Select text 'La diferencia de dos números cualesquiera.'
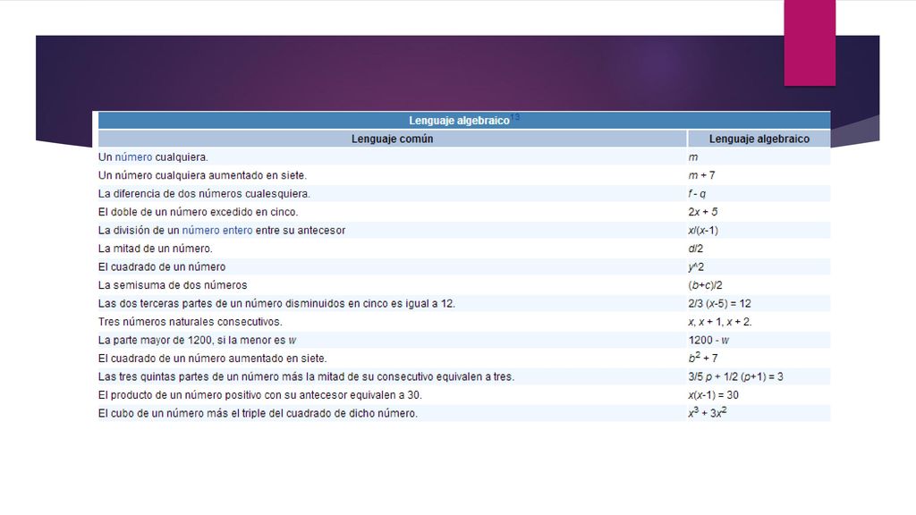This screenshot has height=515, width=916. tap(204, 193)
